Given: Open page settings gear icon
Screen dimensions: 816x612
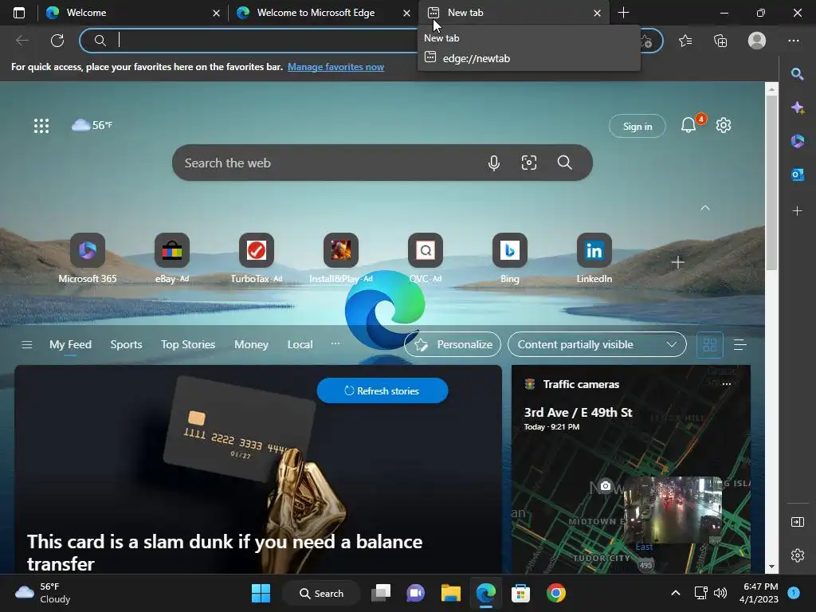Looking at the screenshot, I should 724,125.
